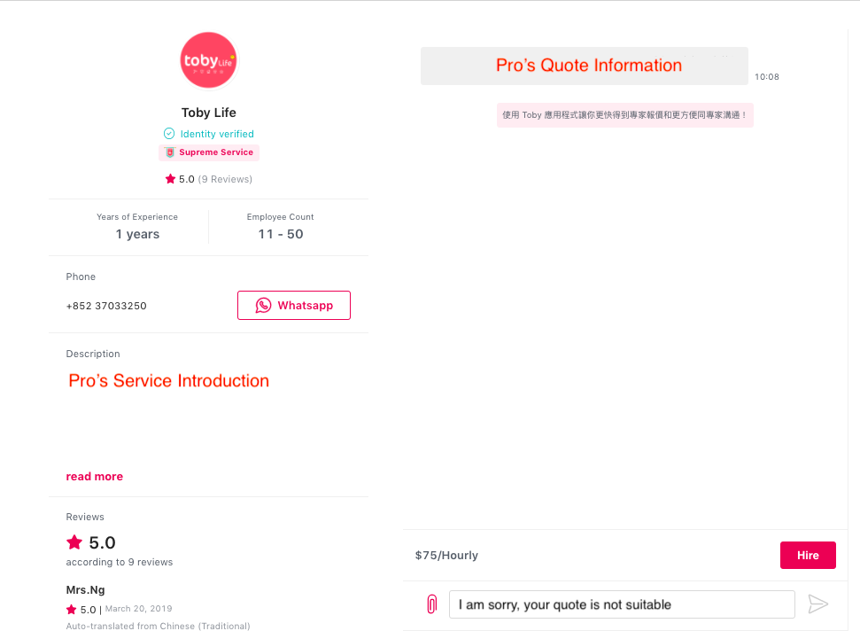Click the Toby Life profile name
The image size is (860, 631).
pyautogui.click(x=208, y=113)
